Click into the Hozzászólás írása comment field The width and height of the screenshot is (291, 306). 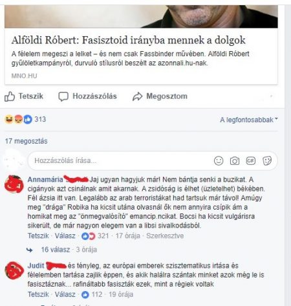121,161
